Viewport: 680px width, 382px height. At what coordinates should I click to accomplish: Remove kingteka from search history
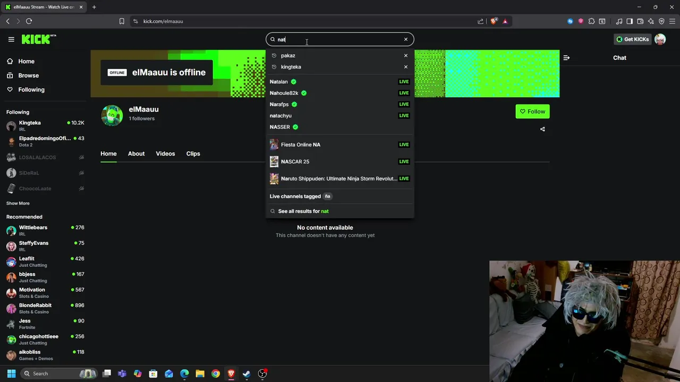pos(406,67)
